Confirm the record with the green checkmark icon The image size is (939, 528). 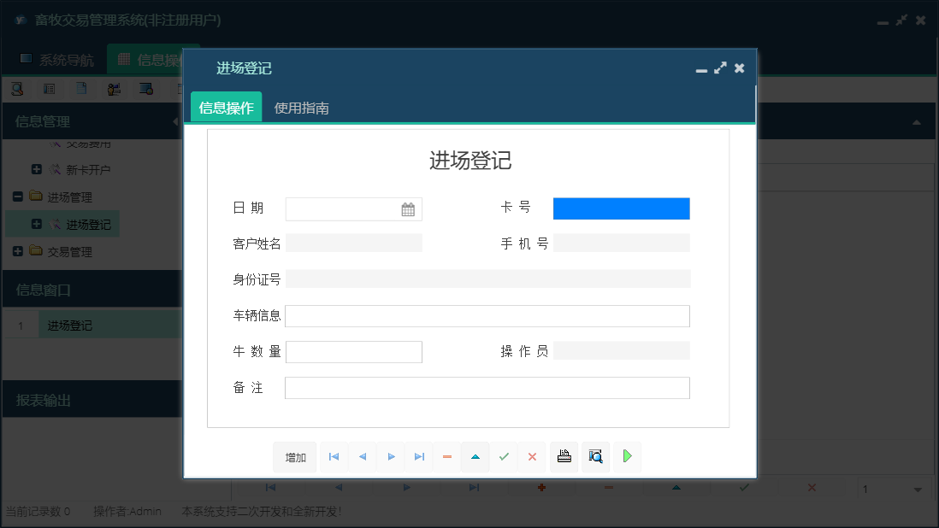click(504, 456)
